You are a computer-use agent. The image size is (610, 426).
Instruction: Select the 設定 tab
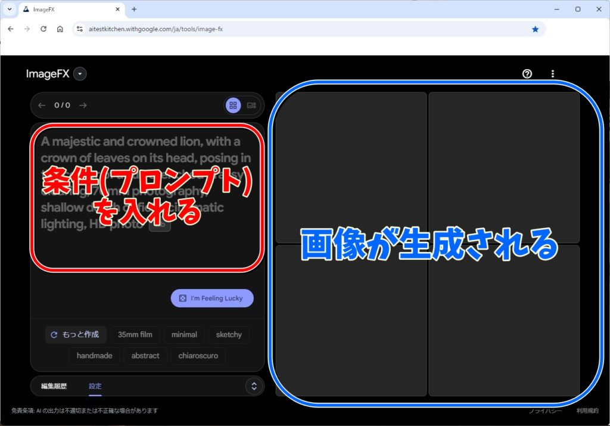pos(95,386)
